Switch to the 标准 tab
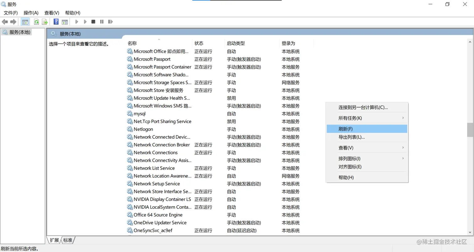Screen dimensions: 474x252 [x=68, y=240]
